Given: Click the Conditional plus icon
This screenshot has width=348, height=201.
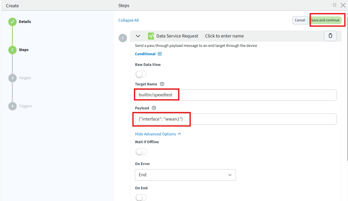Looking at the screenshot, I should [160, 54].
